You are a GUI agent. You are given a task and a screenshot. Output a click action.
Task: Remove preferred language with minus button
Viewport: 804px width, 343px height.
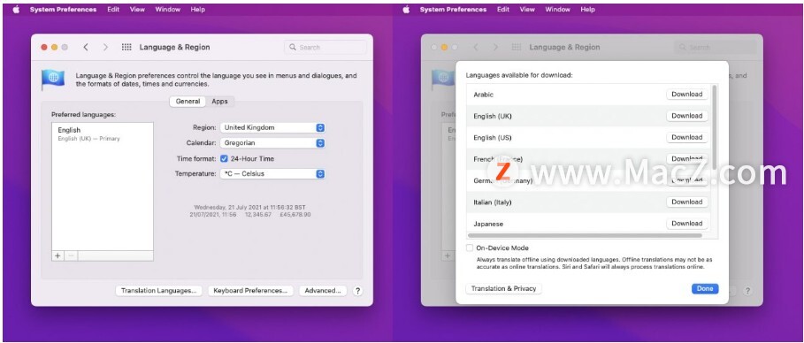pos(71,255)
